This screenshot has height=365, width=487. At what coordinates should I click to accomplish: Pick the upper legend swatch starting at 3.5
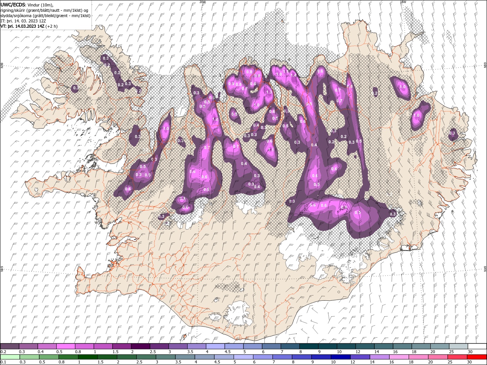[x=197, y=346]
